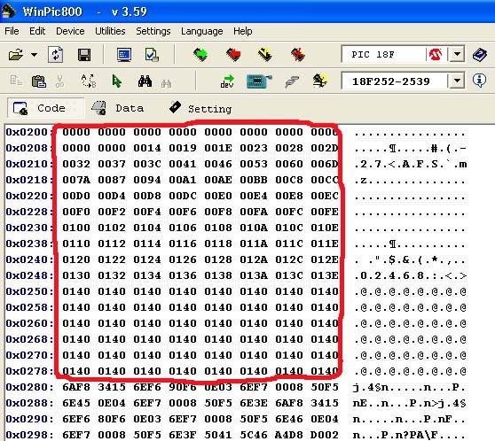Click the red Program device chip icon

pyautogui.click(x=233, y=55)
